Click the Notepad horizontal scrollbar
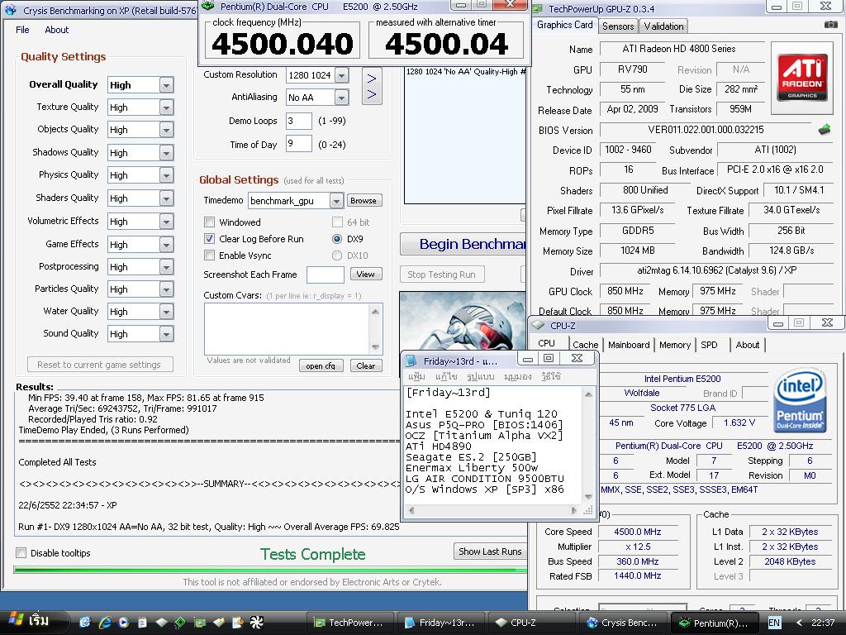 pyautogui.click(x=492, y=509)
